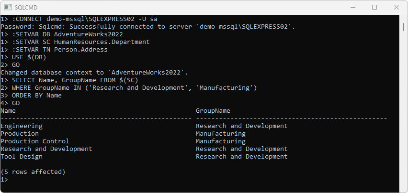408x193 pixels.
Task: Click the Production Control result row
Action: [123, 141]
